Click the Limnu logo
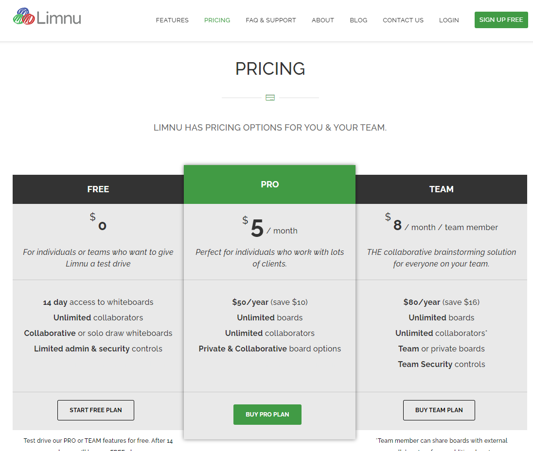This screenshot has height=451, width=533. [x=47, y=17]
